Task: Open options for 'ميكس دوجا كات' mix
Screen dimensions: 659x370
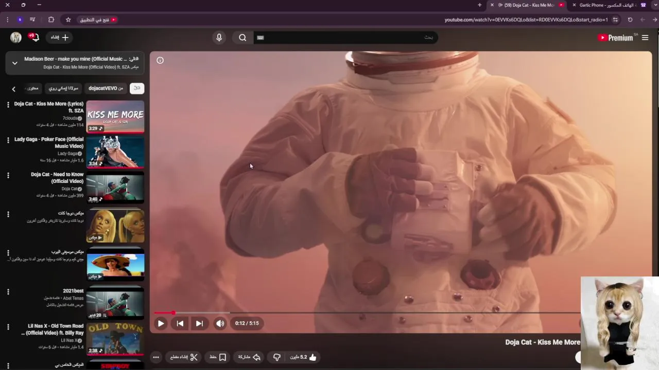Action: point(8,214)
